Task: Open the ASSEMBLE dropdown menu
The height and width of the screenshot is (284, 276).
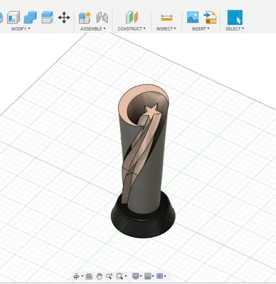Action: click(x=93, y=29)
